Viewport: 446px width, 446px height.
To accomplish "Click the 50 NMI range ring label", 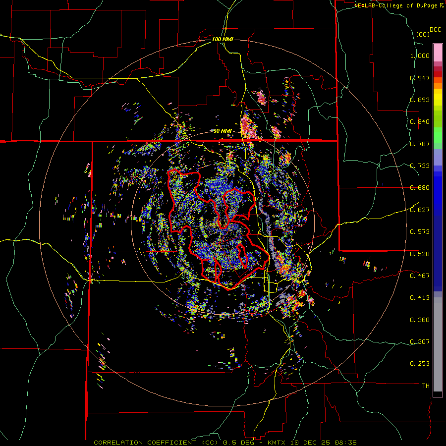I will coord(223,131).
